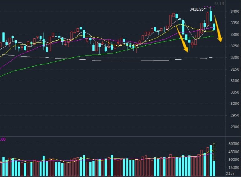Select the left yellow downward arrow annotation
Screen dimensions: 241x177
(182, 39)
